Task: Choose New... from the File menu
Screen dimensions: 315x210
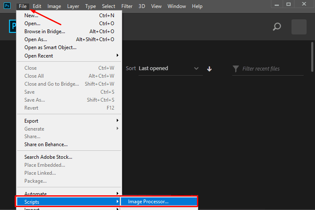Action: [69, 16]
